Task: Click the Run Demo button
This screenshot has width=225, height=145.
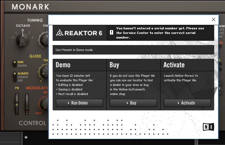Action: (79, 103)
